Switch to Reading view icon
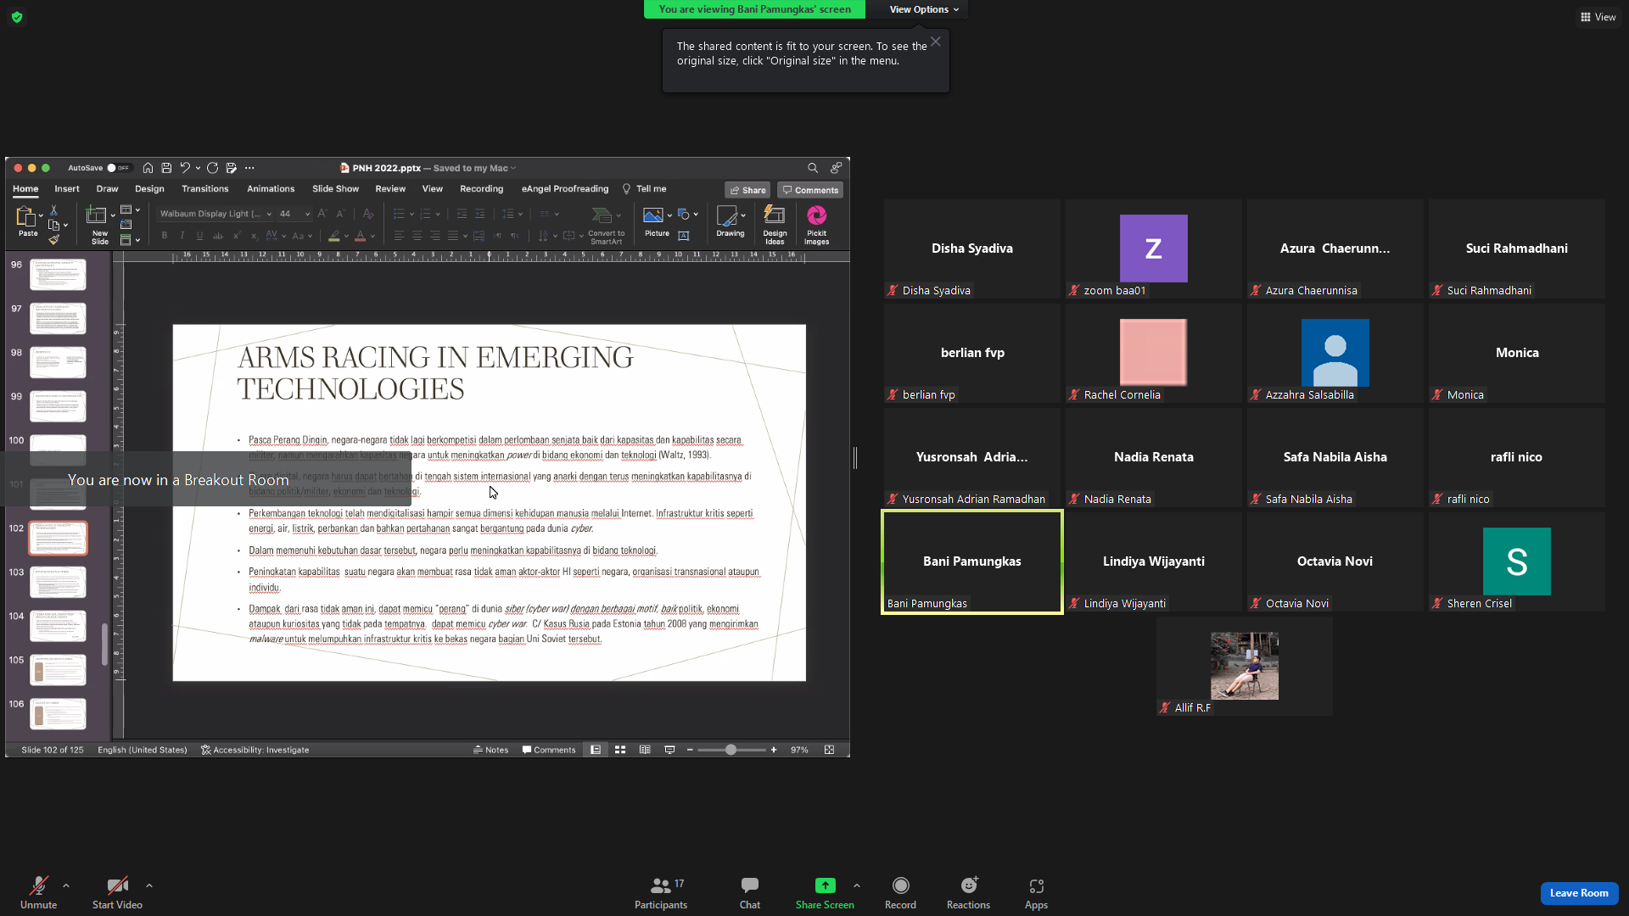1629x916 pixels. point(645,750)
